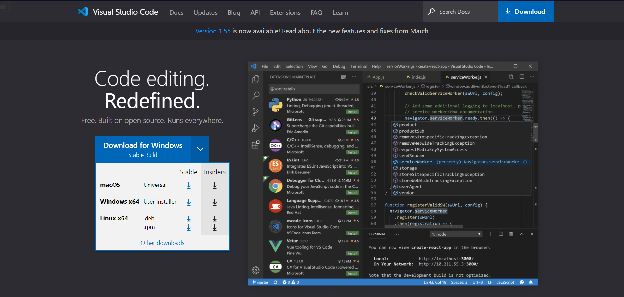Go to the Docs page

tap(176, 12)
